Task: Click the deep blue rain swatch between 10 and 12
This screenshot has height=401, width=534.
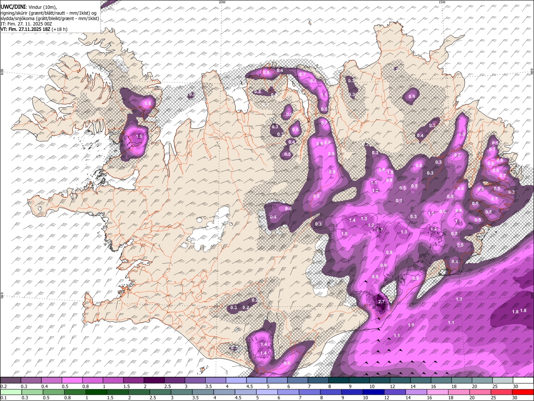Action: point(373,392)
